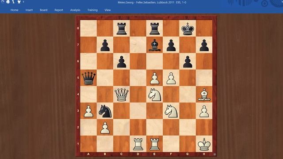Select the View ribbon tab
Screen dimensions: 283x159
[107, 10]
